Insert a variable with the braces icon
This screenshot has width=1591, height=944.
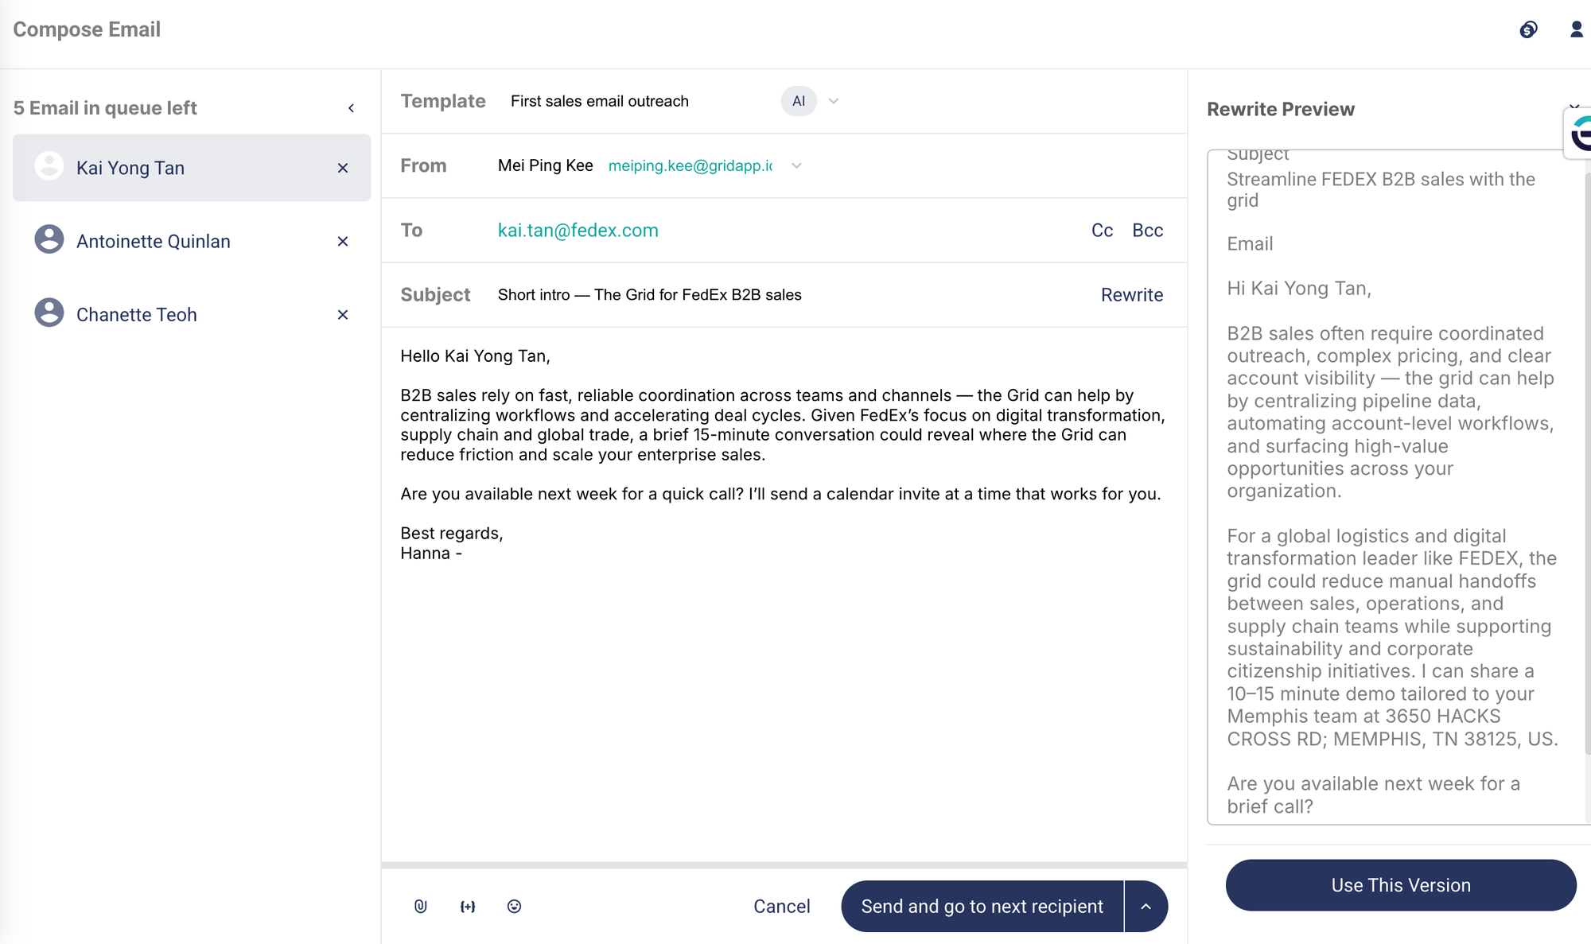tap(468, 906)
